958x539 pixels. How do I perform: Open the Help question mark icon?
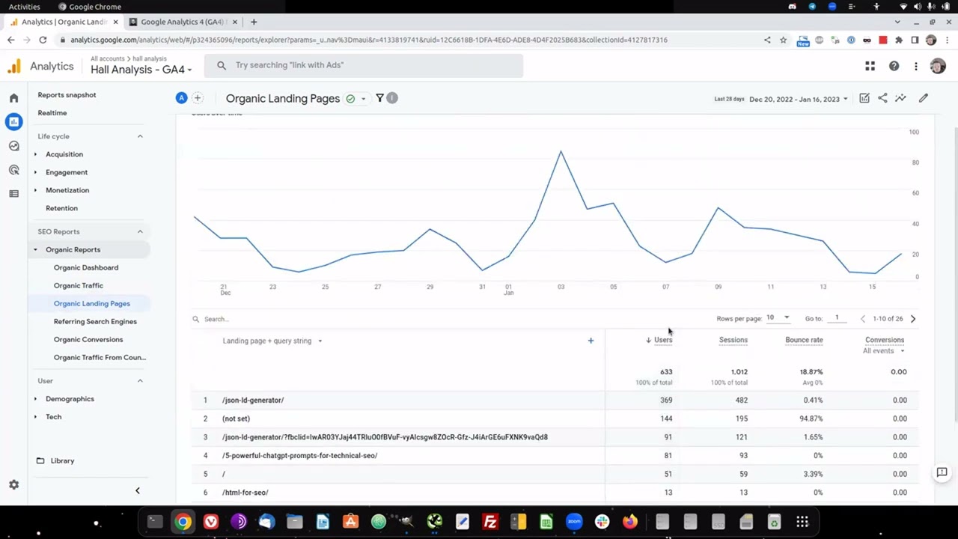point(894,67)
